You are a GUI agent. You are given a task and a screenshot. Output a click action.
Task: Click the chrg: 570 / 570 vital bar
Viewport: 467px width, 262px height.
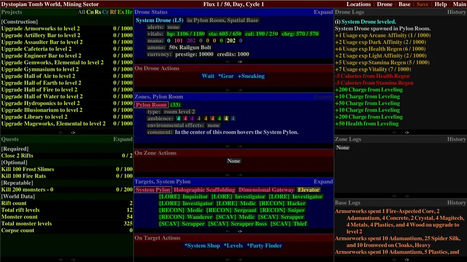tap(300, 34)
